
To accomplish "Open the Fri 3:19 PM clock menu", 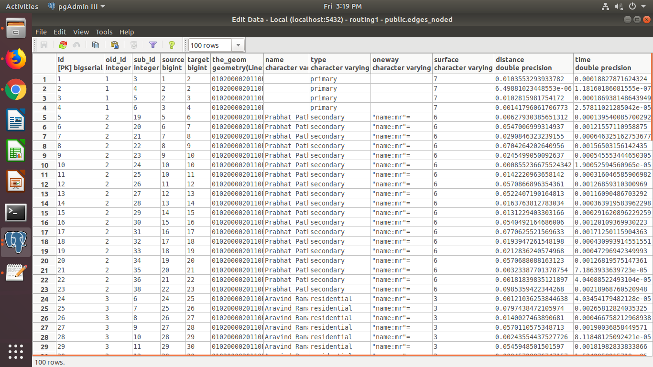I will coord(342,6).
